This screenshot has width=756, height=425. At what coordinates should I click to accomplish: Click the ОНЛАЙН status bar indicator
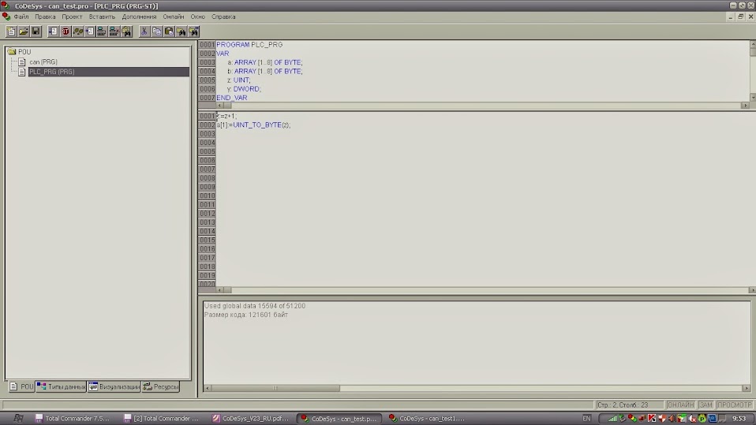point(680,404)
